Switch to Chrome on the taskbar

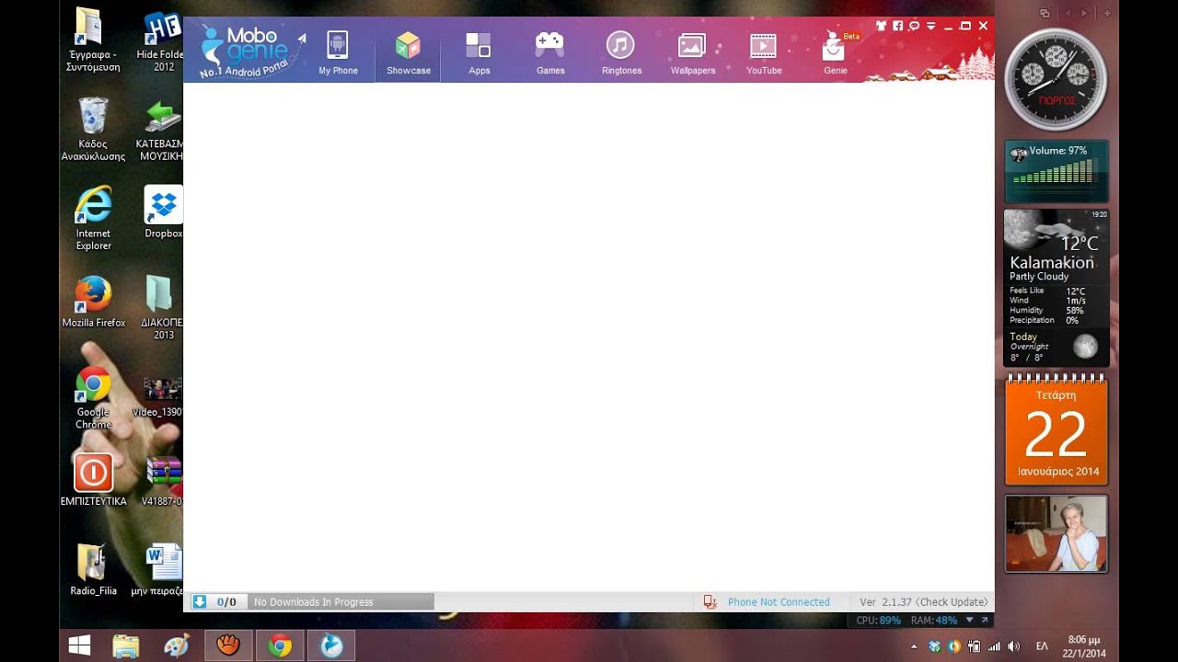click(x=280, y=646)
